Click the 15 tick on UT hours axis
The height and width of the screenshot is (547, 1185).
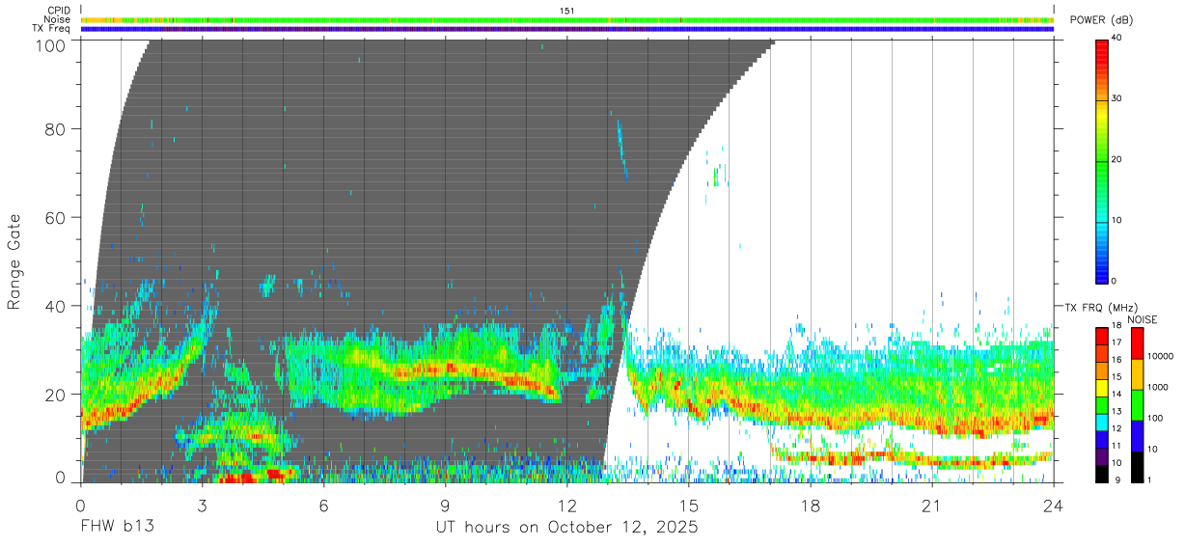688,506
